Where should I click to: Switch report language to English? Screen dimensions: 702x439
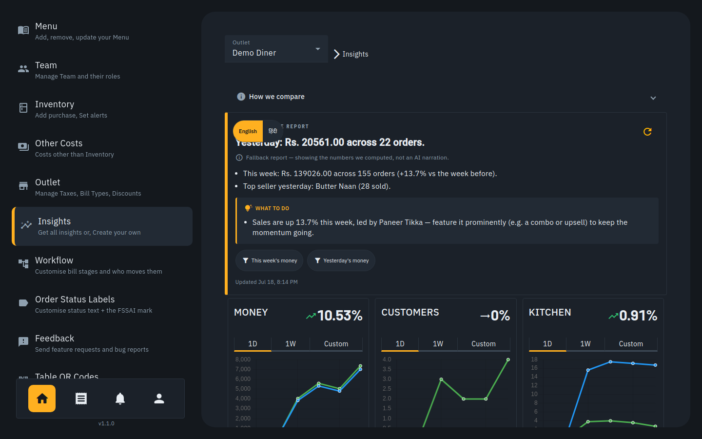tap(248, 131)
